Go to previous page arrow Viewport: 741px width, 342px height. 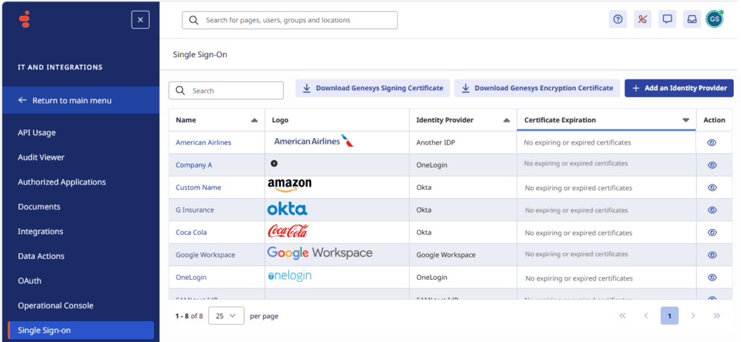coord(646,315)
